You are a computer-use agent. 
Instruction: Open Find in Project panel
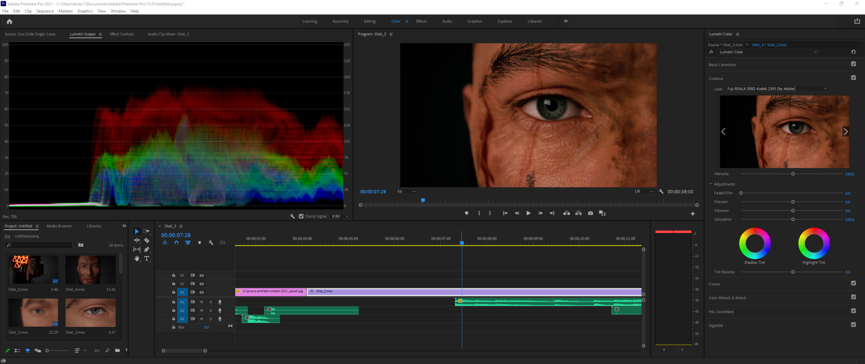107,351
